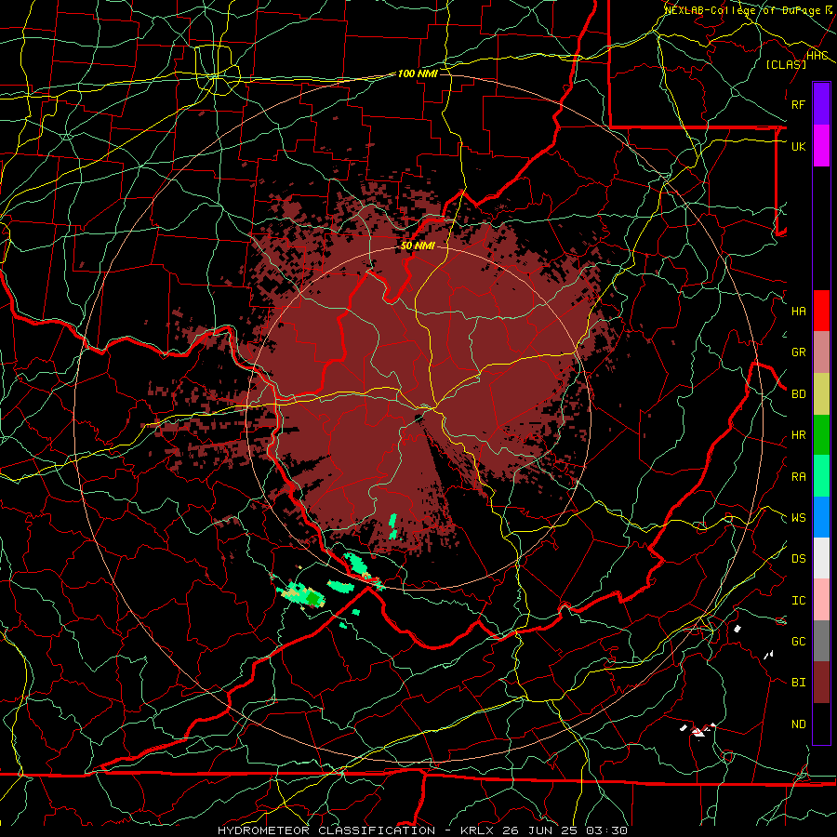This screenshot has width=837, height=837.
Task: Click the HR dark green legend swatch
Action: 821,434
